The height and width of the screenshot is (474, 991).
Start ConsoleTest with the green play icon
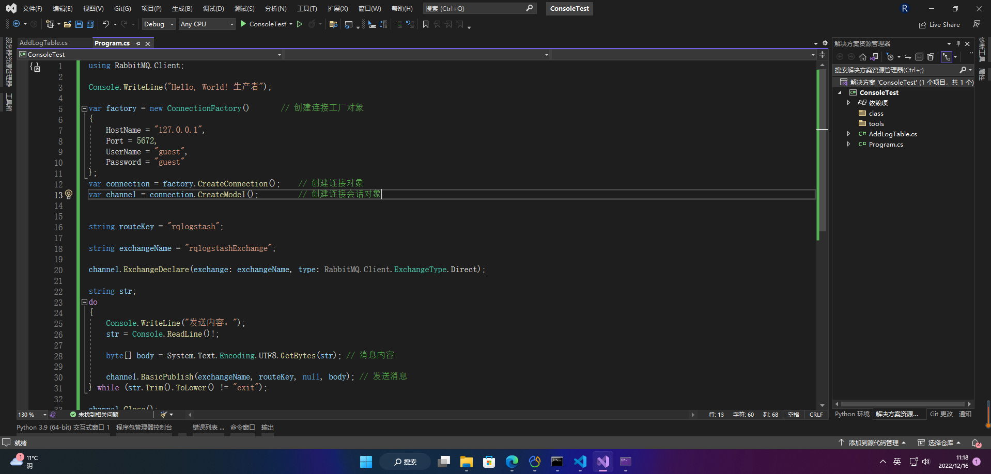243,24
